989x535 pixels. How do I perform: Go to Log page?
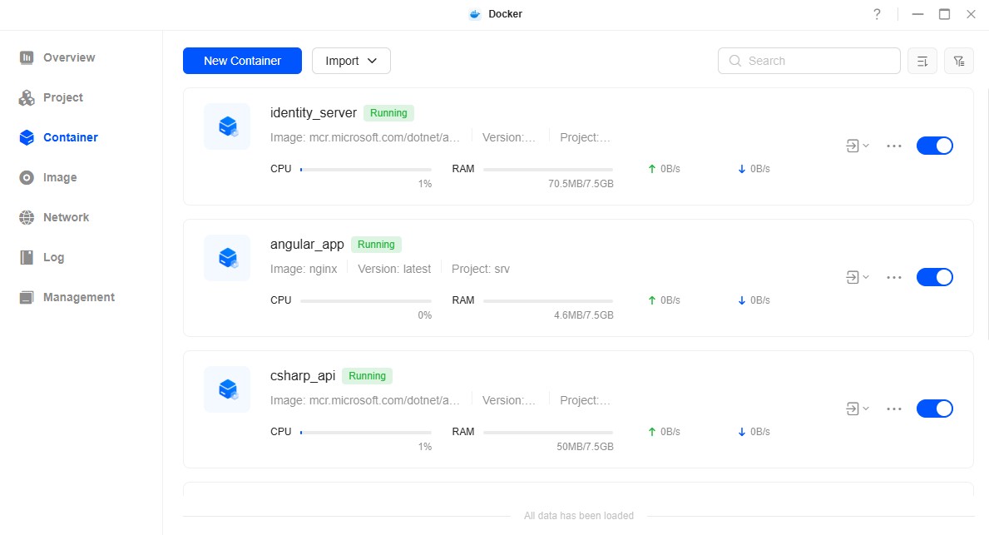[53, 257]
